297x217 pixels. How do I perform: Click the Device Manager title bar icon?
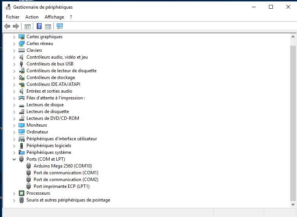pyautogui.click(x=8, y=7)
